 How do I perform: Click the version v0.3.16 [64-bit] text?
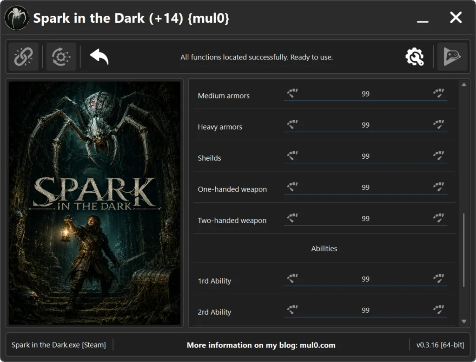coord(440,345)
